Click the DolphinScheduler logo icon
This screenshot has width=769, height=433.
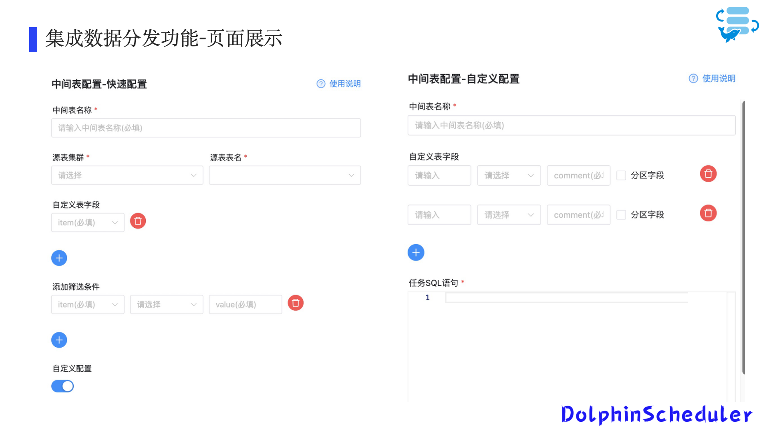pos(737,24)
